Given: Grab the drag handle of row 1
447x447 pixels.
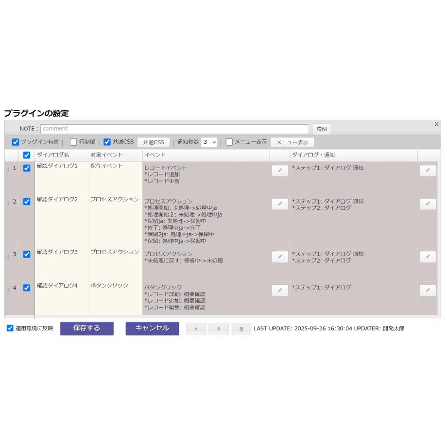Looking at the screenshot, I should point(8,170).
